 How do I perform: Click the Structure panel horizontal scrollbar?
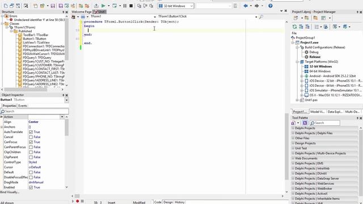pos(26,90)
